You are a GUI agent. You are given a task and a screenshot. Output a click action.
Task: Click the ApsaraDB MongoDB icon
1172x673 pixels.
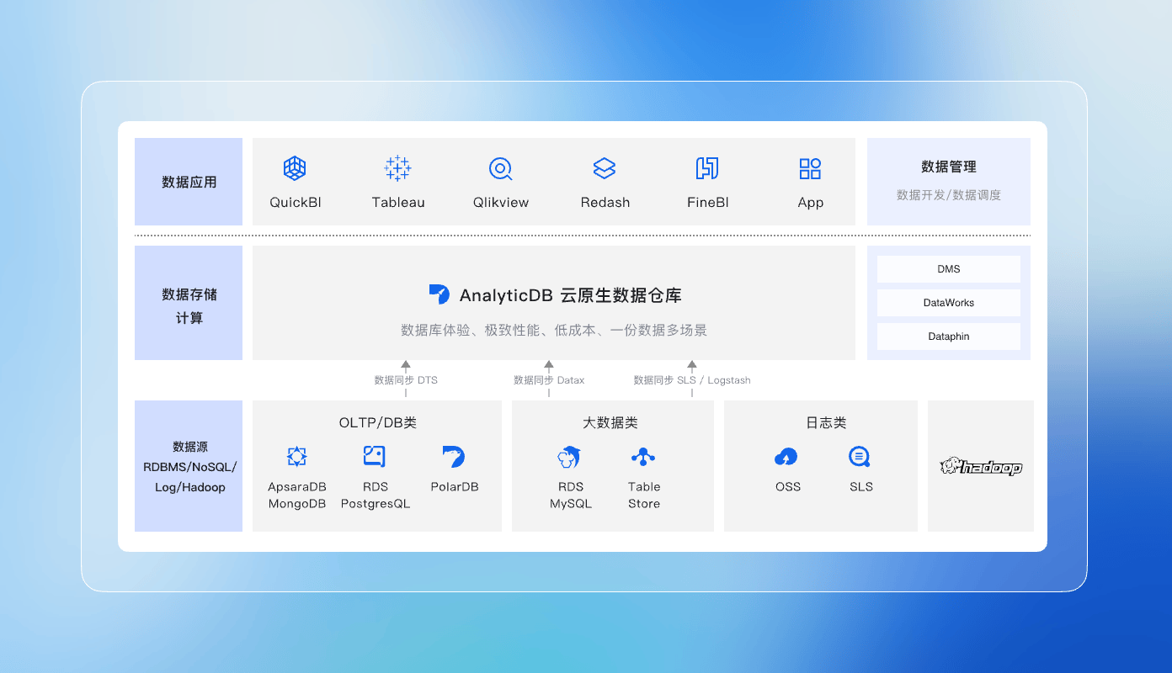(296, 457)
